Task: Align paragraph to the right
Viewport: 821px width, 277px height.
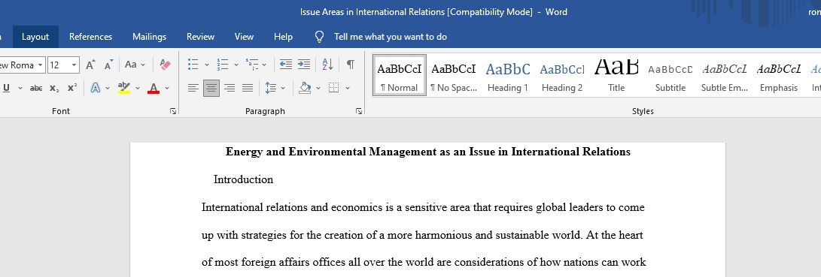Action: coord(230,88)
